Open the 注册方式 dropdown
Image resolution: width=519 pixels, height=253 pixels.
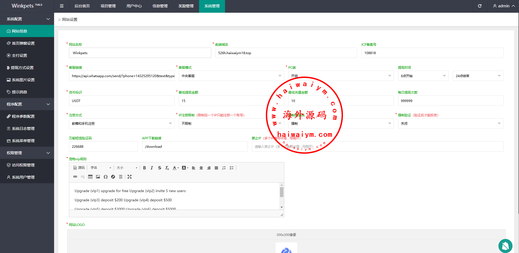[x=121, y=123]
